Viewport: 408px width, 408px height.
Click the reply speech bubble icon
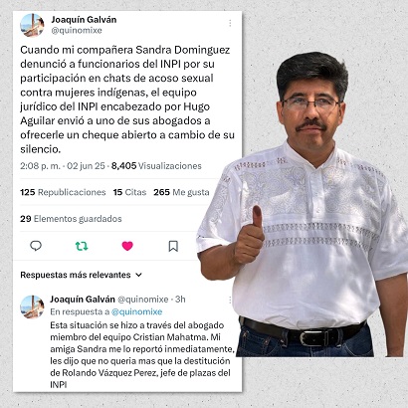pos(36,246)
